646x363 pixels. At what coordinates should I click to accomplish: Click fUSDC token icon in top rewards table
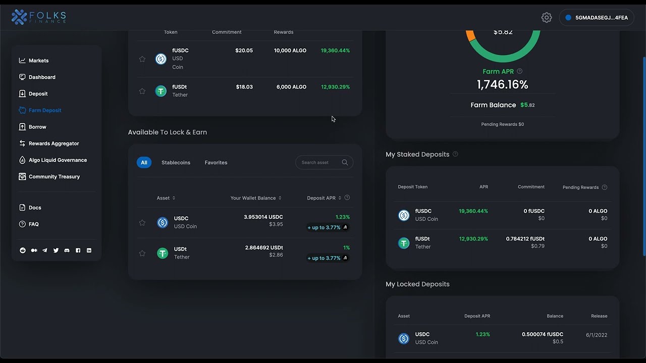(x=161, y=59)
